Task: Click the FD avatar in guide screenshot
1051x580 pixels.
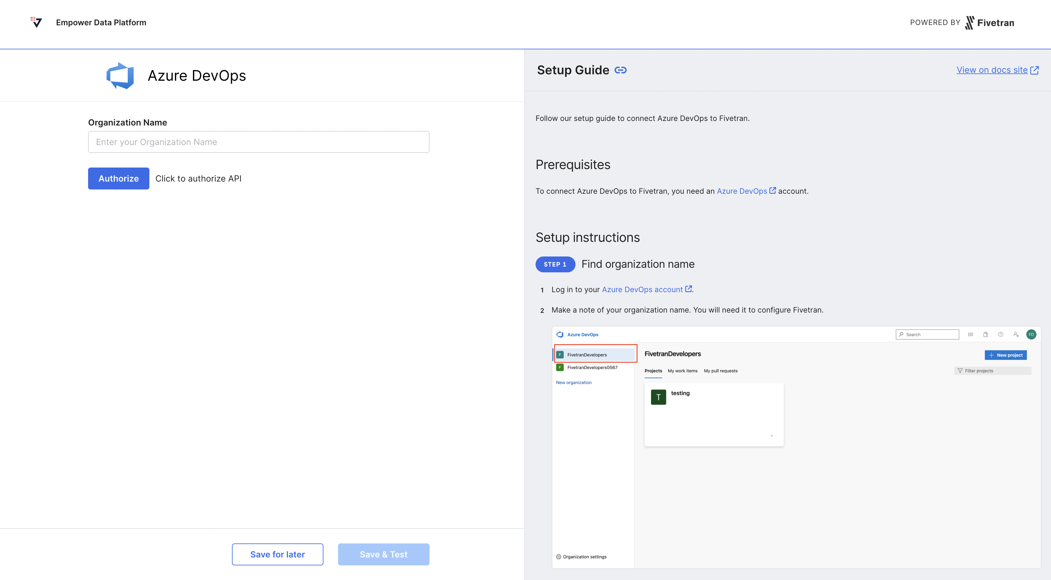Action: (1031, 334)
